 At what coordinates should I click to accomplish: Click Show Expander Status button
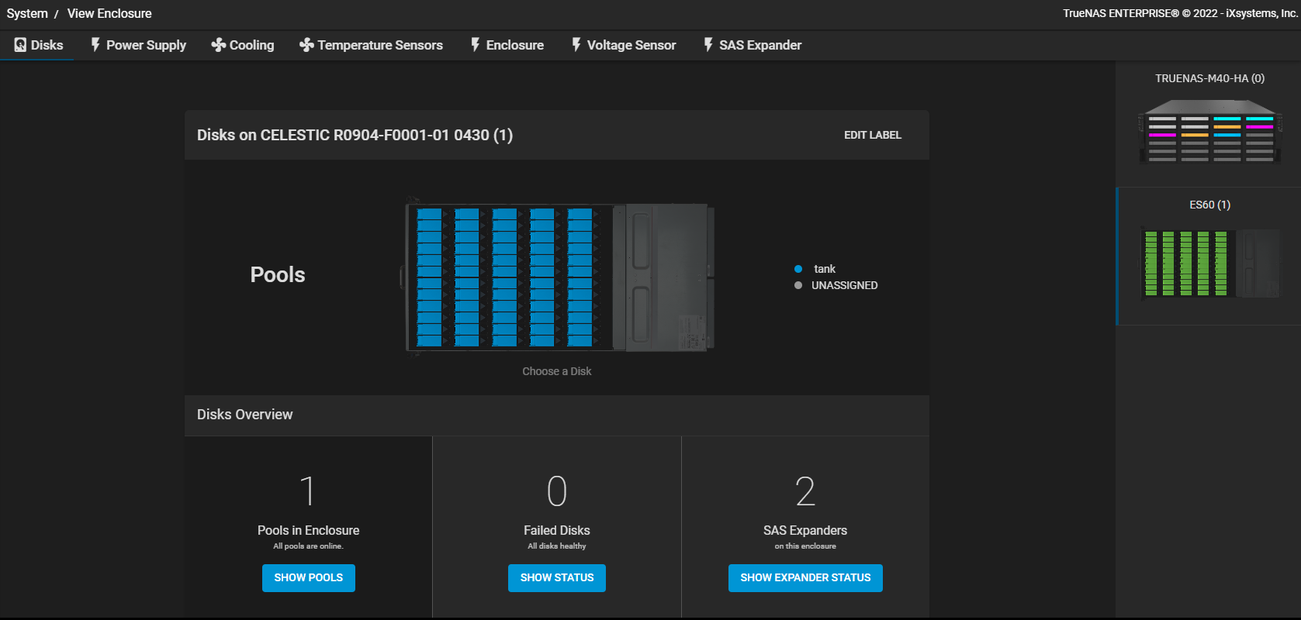[x=804, y=578]
